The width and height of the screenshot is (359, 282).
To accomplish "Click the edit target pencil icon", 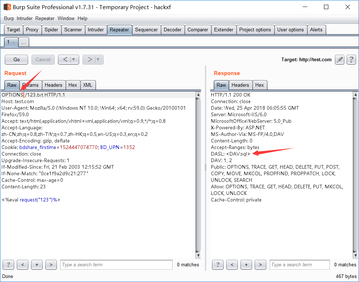I will click(340, 60).
